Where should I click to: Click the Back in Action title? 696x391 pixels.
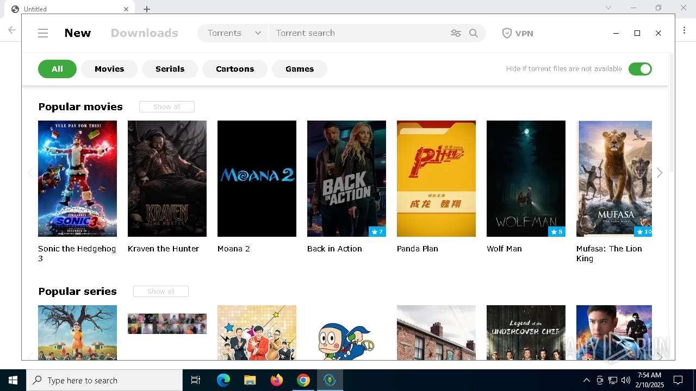[334, 249]
